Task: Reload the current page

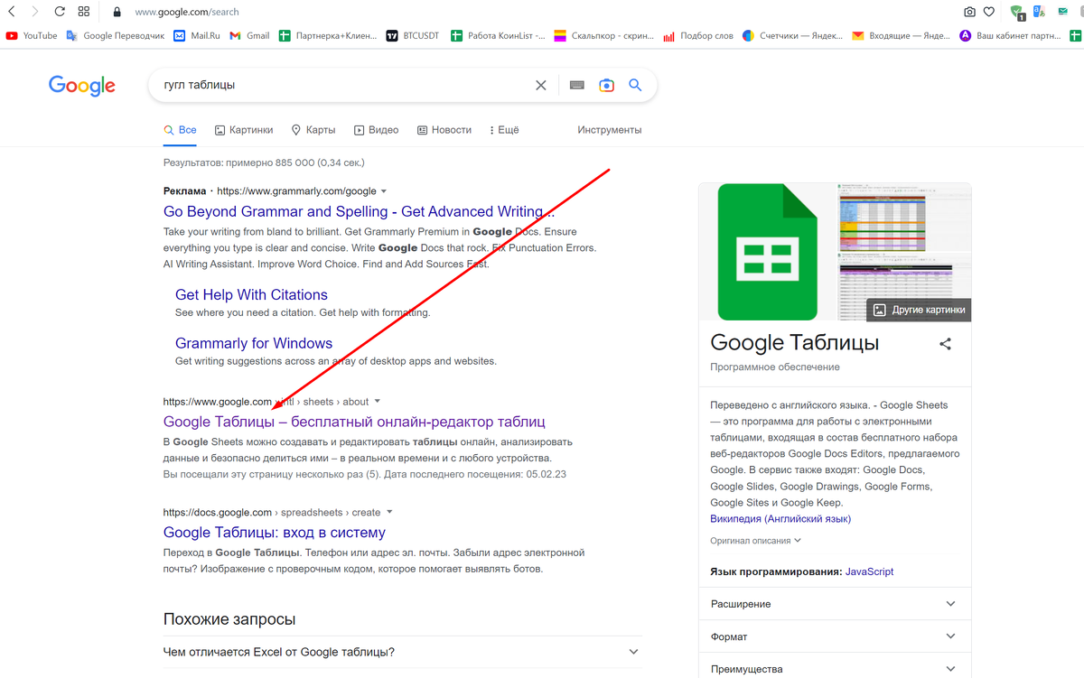Action: click(x=60, y=12)
